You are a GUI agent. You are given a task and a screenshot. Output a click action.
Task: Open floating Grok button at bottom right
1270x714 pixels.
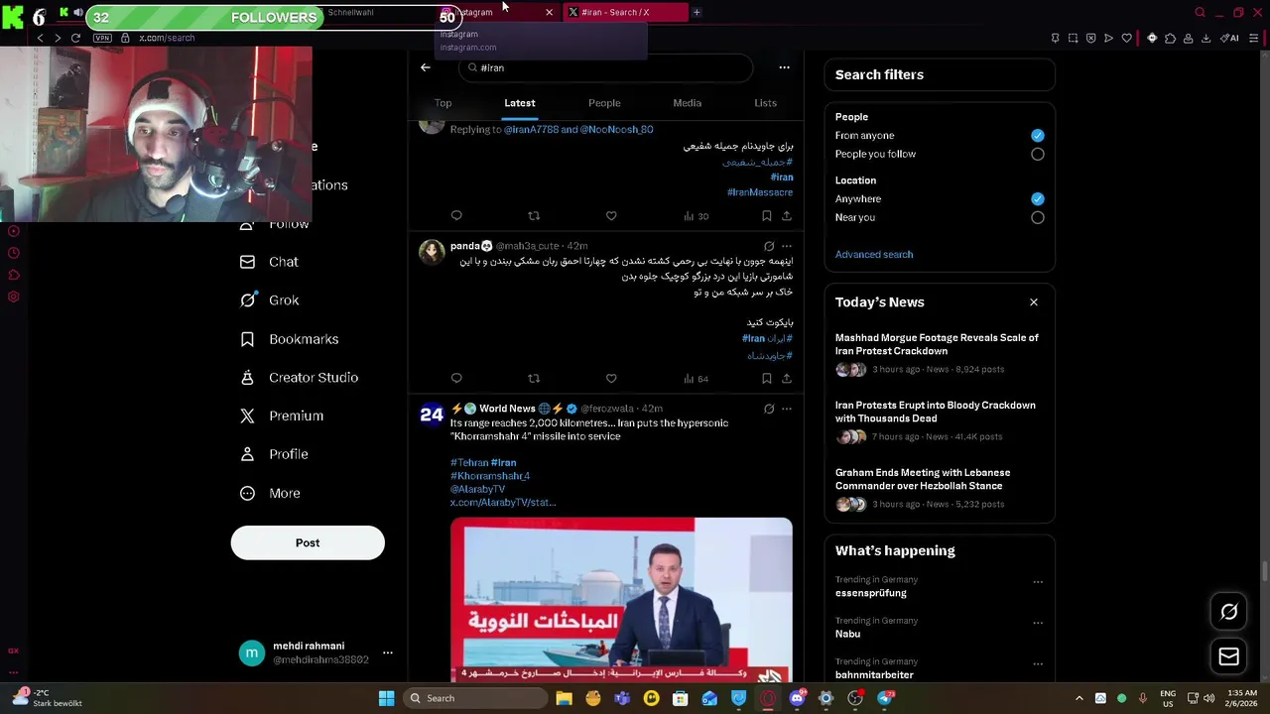(x=1228, y=612)
